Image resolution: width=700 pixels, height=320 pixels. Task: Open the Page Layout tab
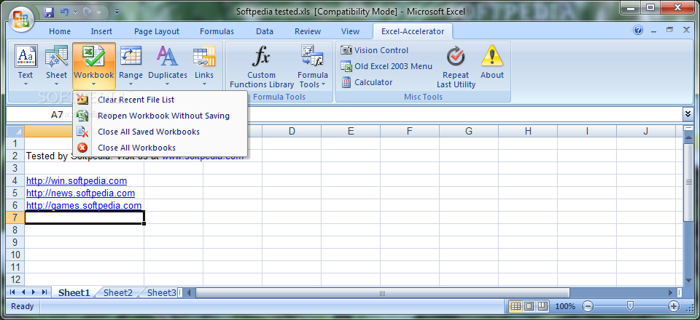(157, 31)
